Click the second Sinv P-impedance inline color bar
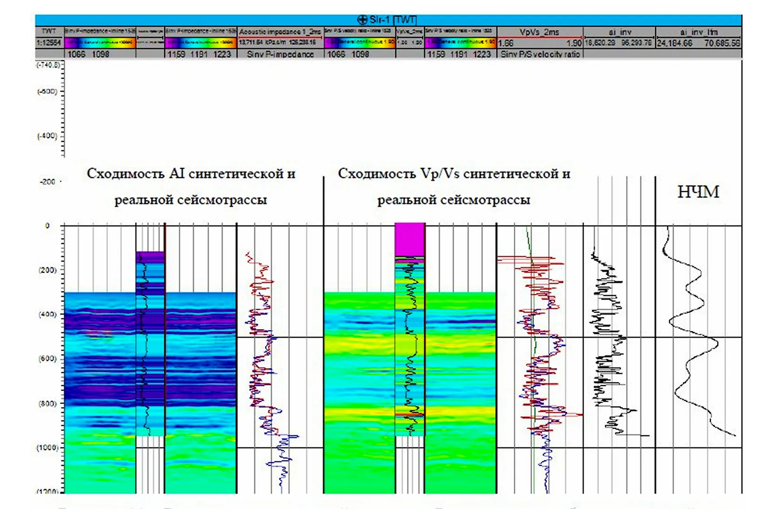 (200, 42)
